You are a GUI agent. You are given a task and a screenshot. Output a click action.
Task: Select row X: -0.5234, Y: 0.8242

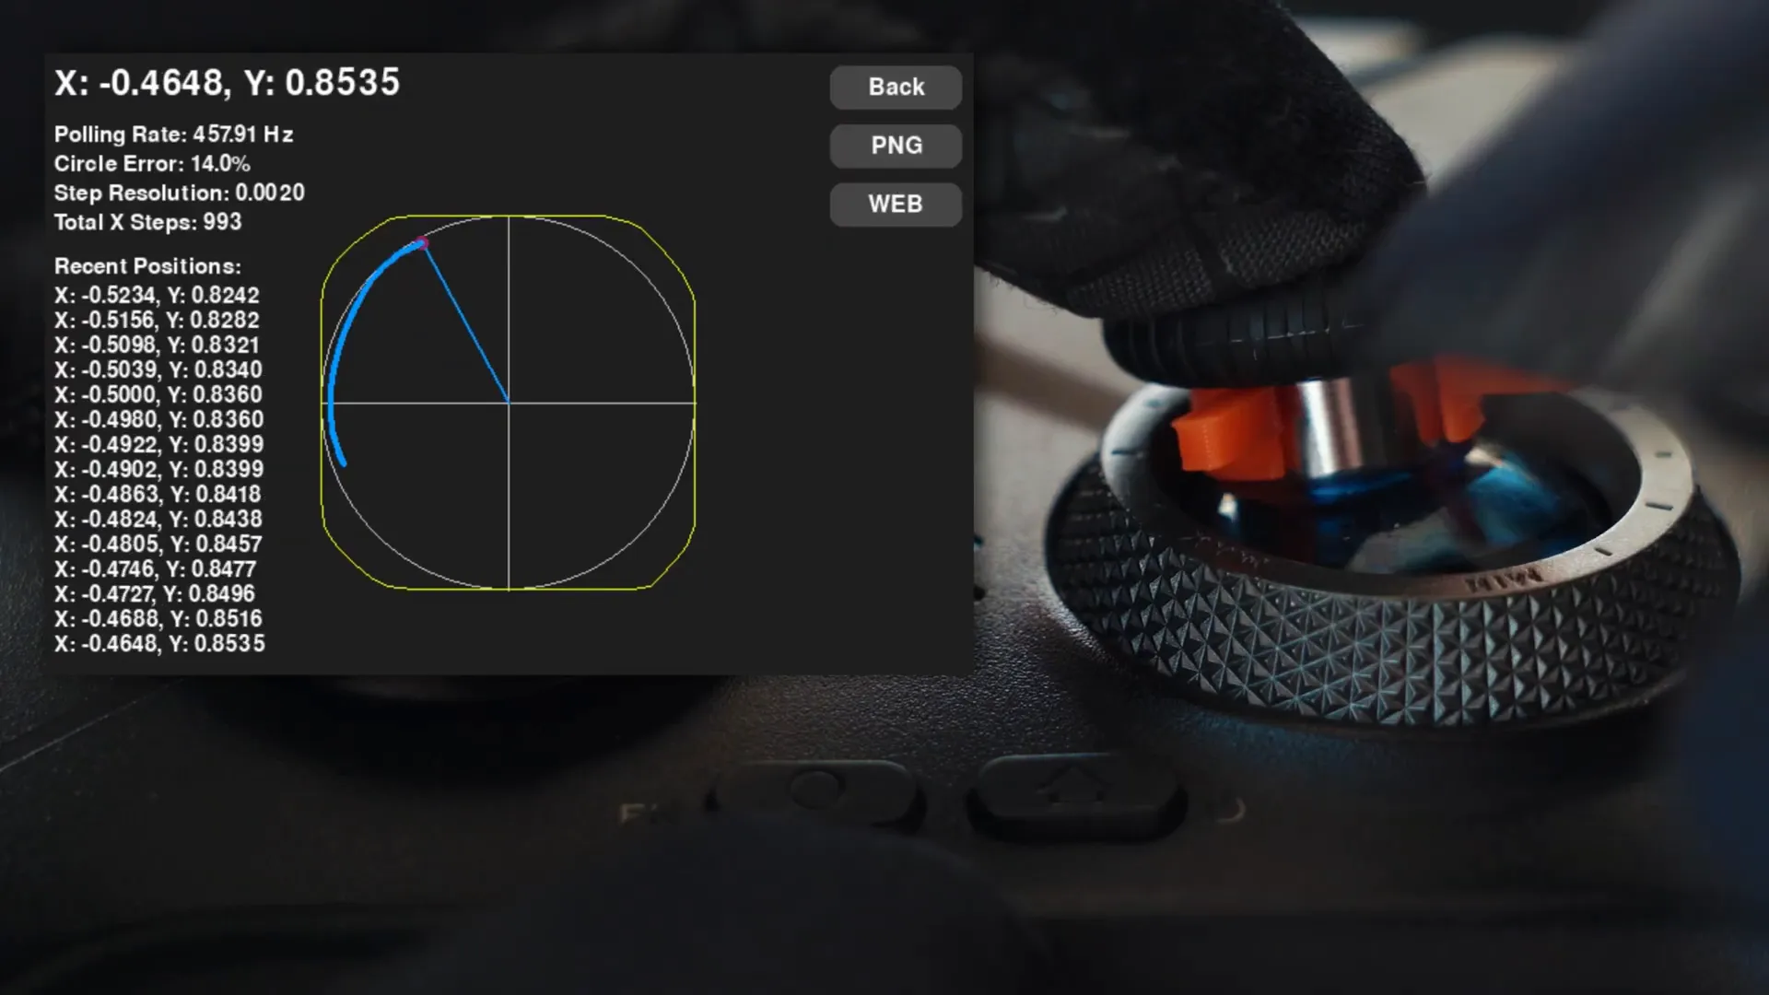click(x=157, y=296)
